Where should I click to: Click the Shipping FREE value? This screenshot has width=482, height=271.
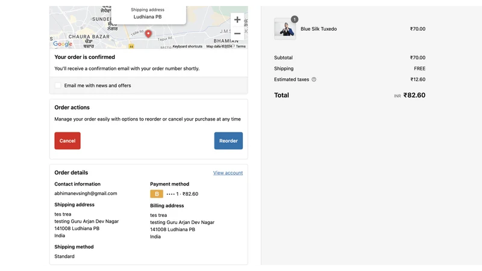tap(419, 69)
